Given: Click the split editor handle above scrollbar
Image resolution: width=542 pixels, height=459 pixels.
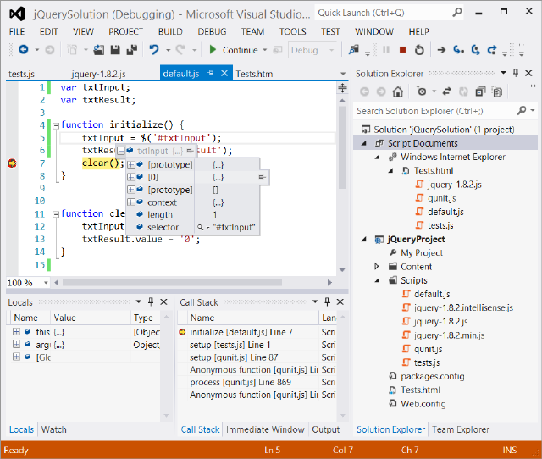Looking at the screenshot, I should (342, 88).
